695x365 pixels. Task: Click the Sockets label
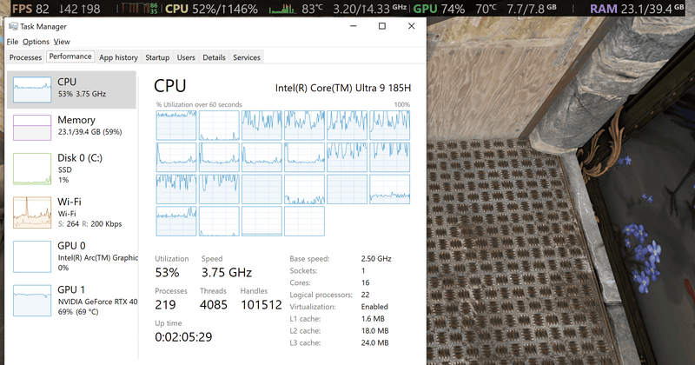[x=303, y=270]
